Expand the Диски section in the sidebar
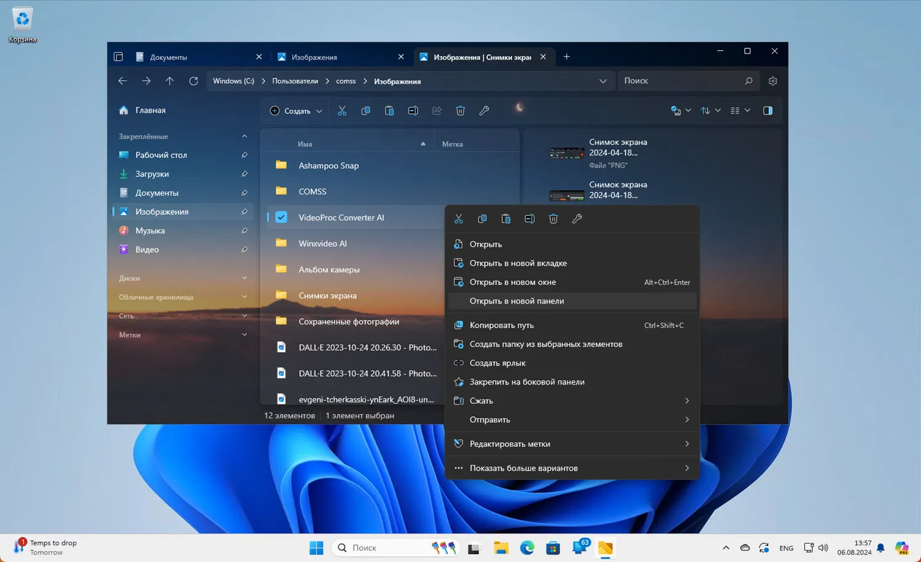This screenshot has width=921, height=562. [244, 278]
